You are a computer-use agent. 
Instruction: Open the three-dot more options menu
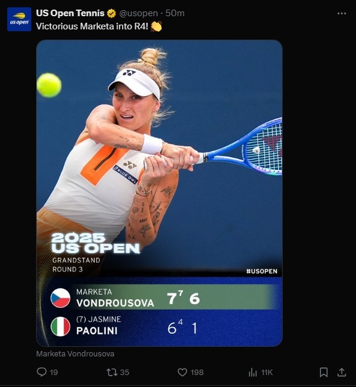pyautogui.click(x=342, y=14)
